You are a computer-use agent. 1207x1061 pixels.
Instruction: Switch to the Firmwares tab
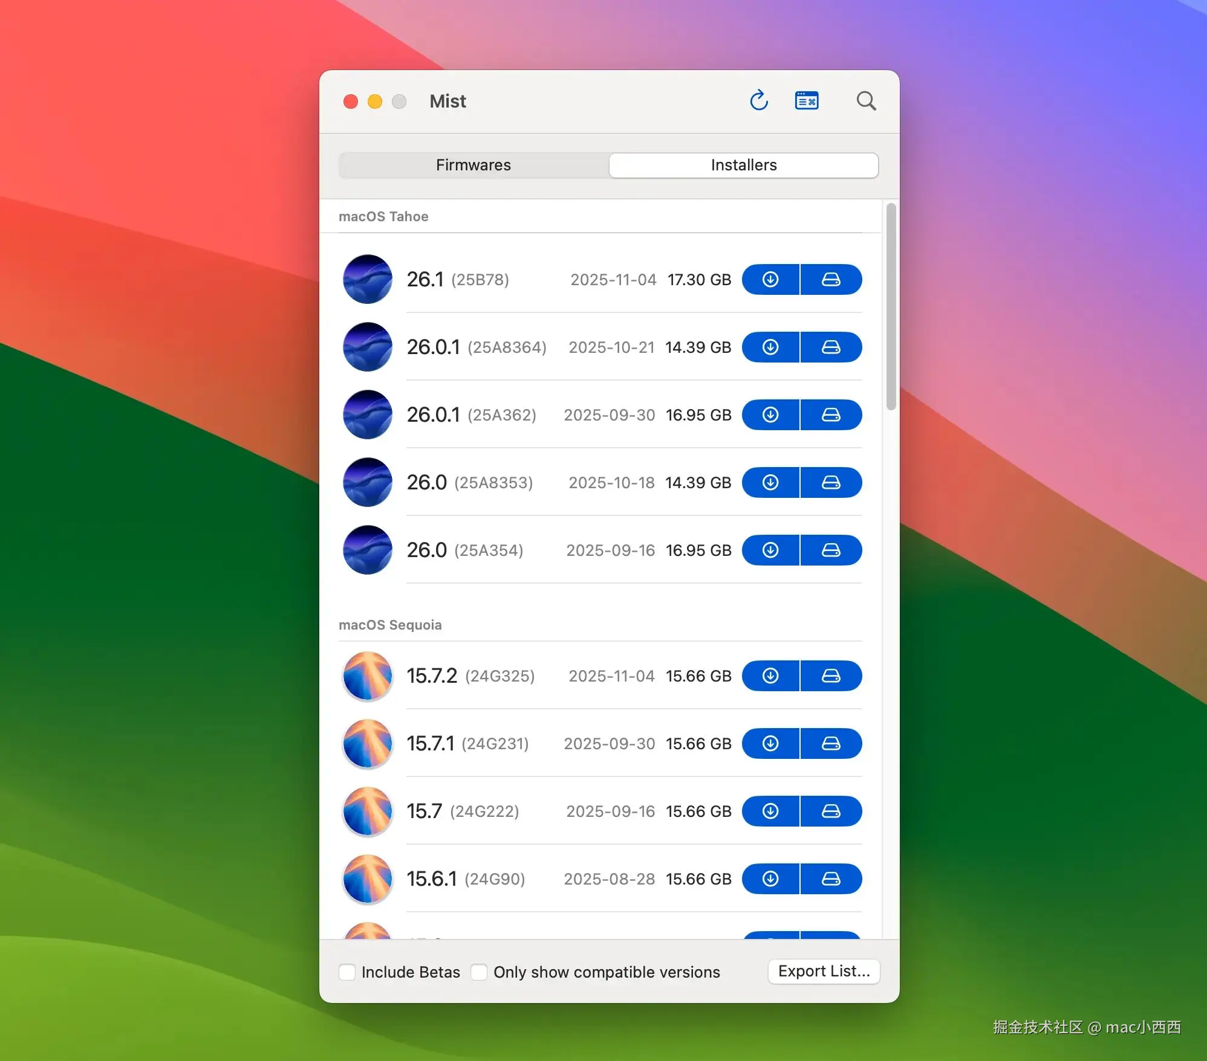tap(473, 165)
